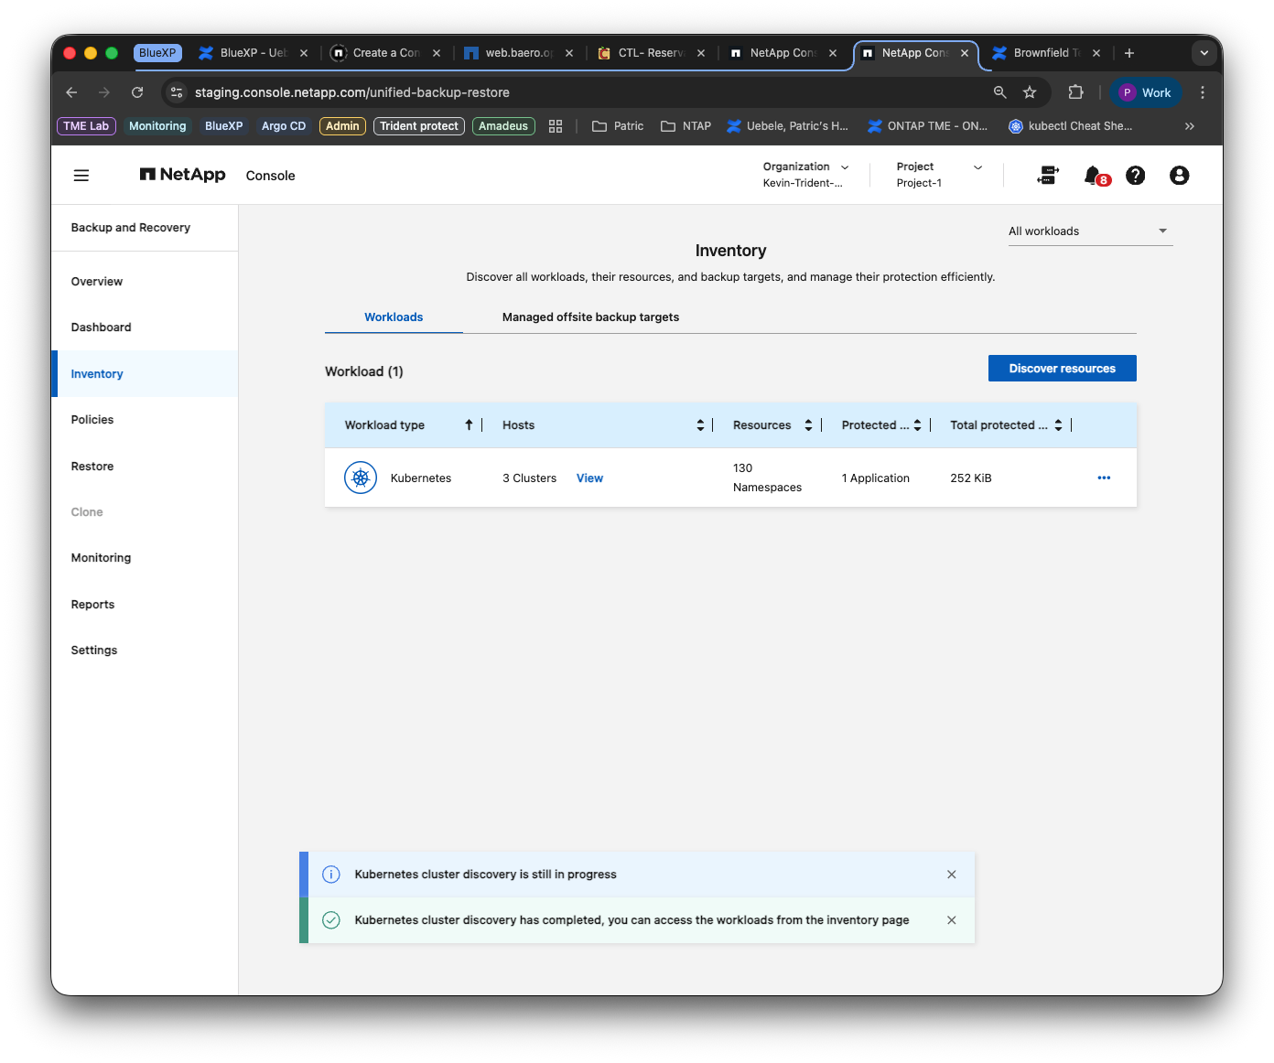Open the Kubernetes row actions ellipsis
The image size is (1274, 1063).
(x=1104, y=478)
